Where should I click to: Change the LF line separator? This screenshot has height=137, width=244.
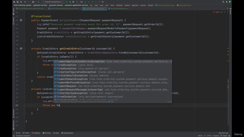205,136
